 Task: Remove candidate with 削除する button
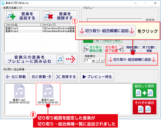click(66, 77)
